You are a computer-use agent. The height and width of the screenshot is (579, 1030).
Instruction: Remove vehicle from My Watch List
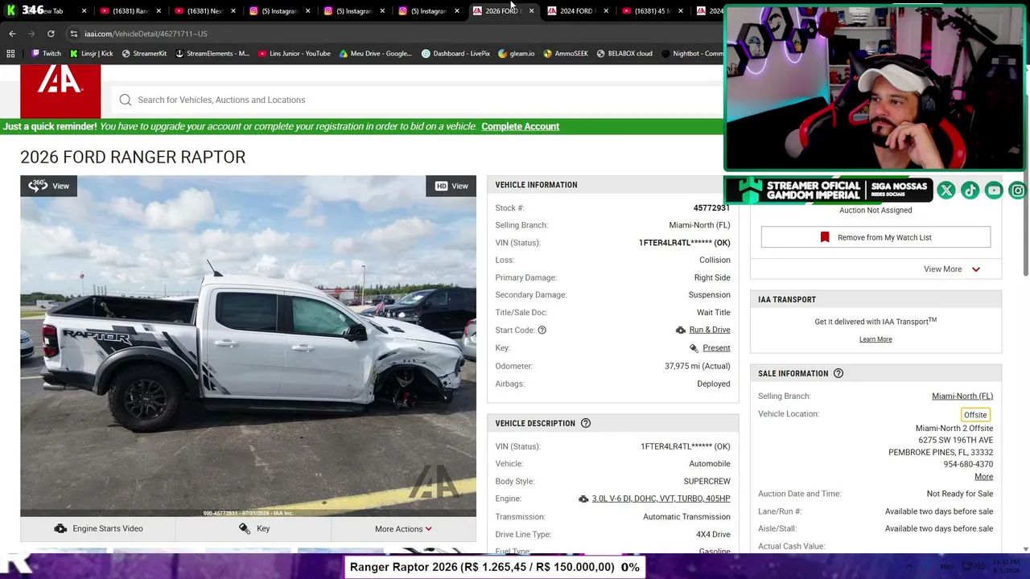point(875,237)
